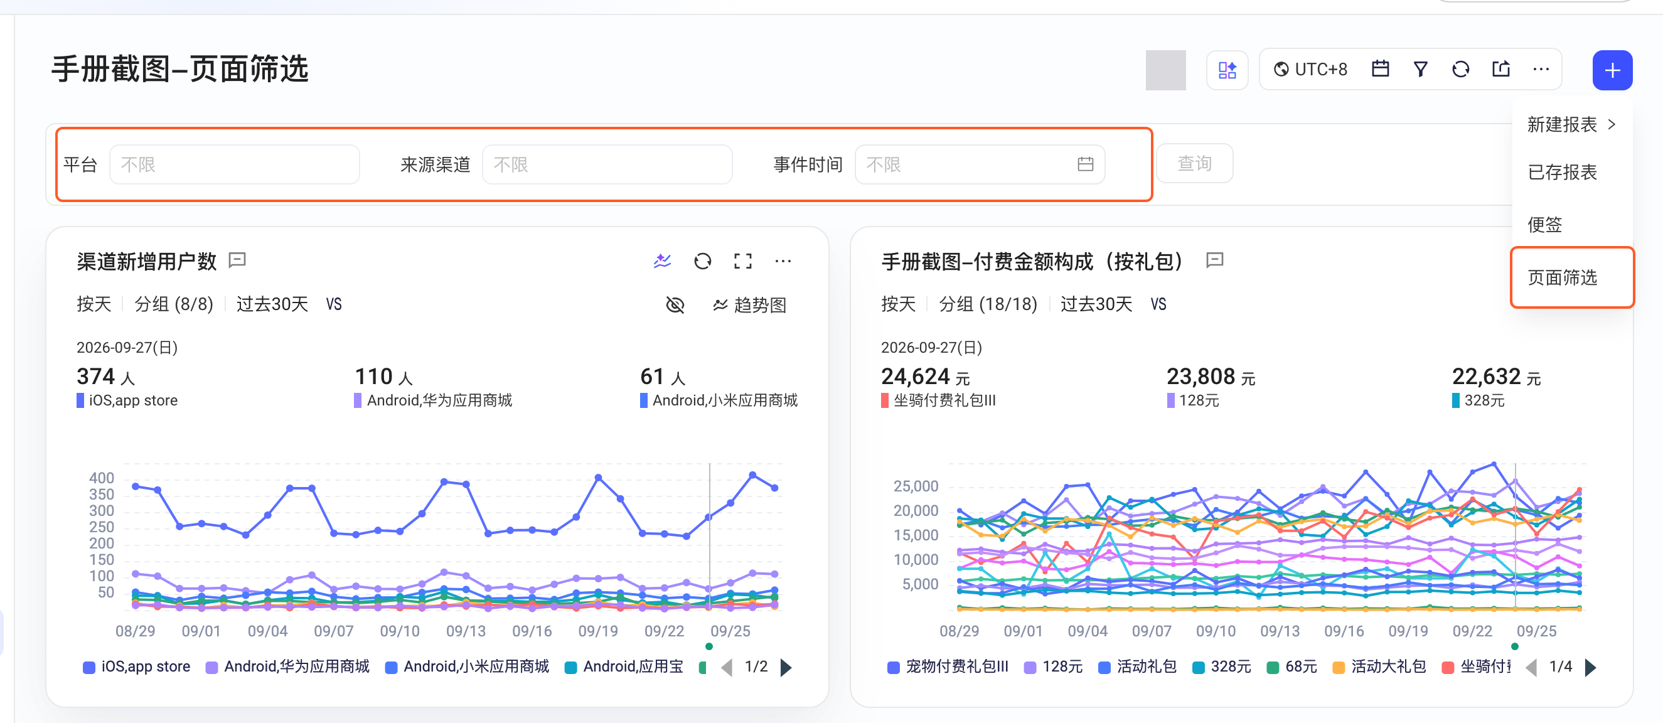This screenshot has width=1663, height=723.
Task: Click the 查询 button
Action: point(1194,163)
